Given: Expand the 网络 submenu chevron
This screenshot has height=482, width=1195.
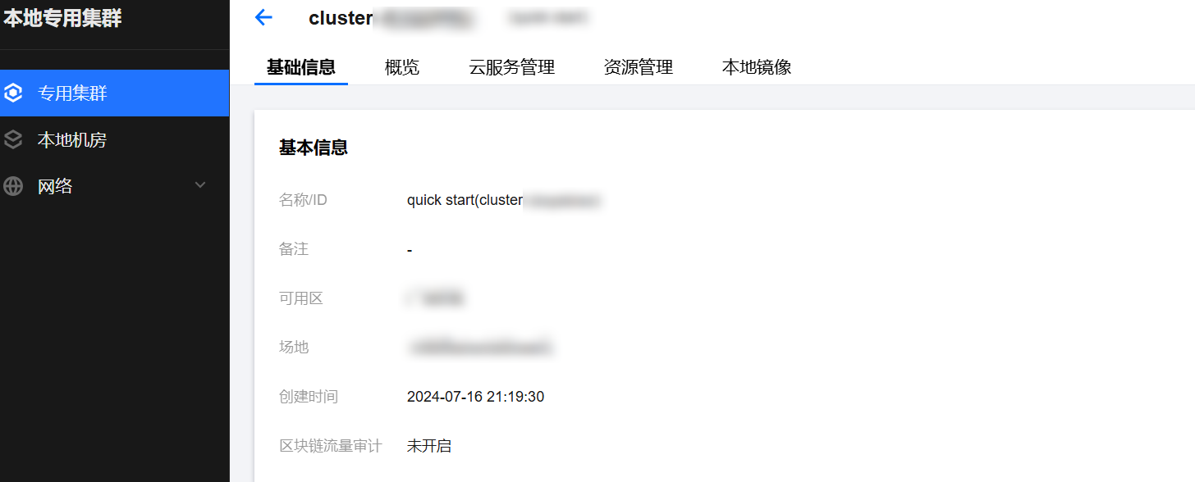Looking at the screenshot, I should (x=200, y=186).
